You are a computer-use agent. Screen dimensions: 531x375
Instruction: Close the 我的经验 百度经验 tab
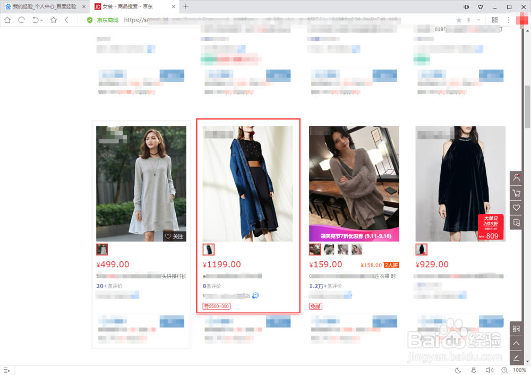coord(84,6)
